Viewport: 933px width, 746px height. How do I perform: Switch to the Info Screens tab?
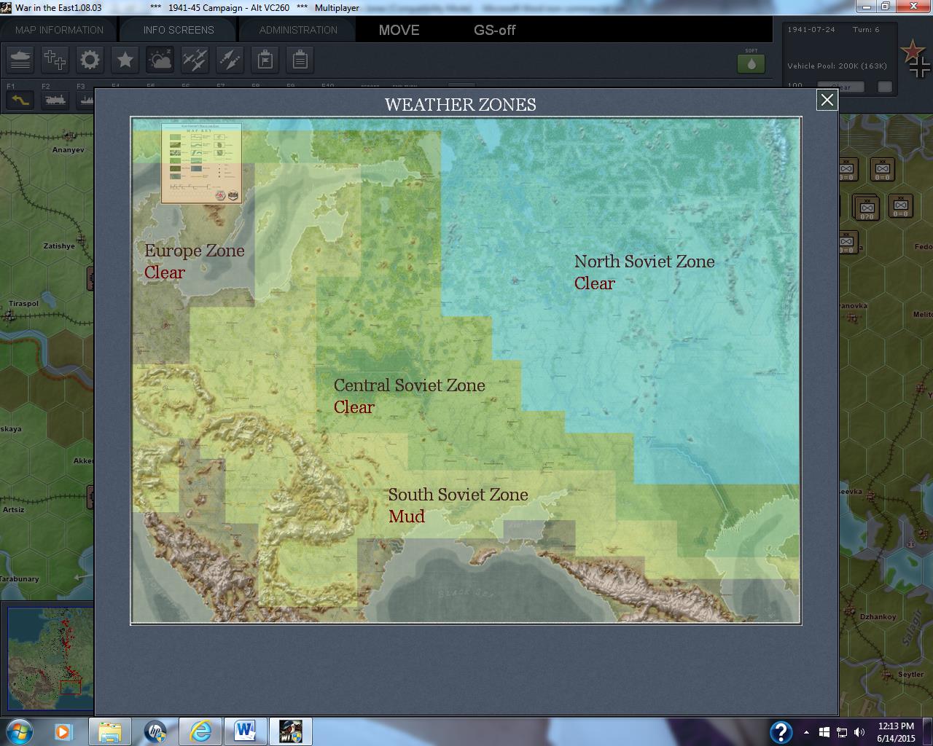(179, 30)
